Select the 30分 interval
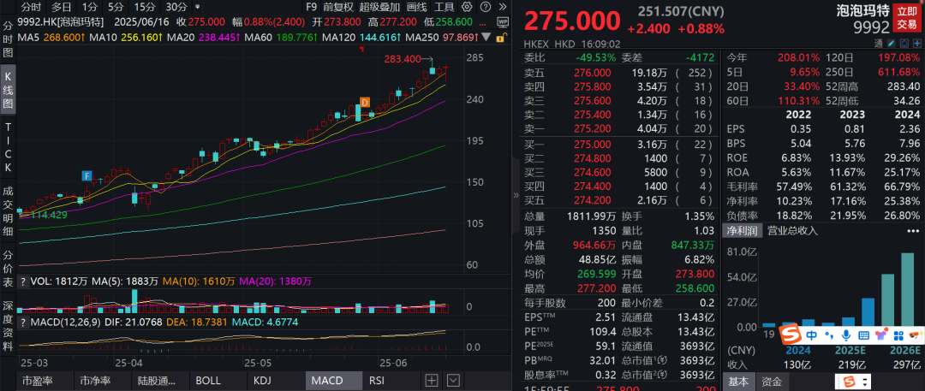 (x=176, y=7)
